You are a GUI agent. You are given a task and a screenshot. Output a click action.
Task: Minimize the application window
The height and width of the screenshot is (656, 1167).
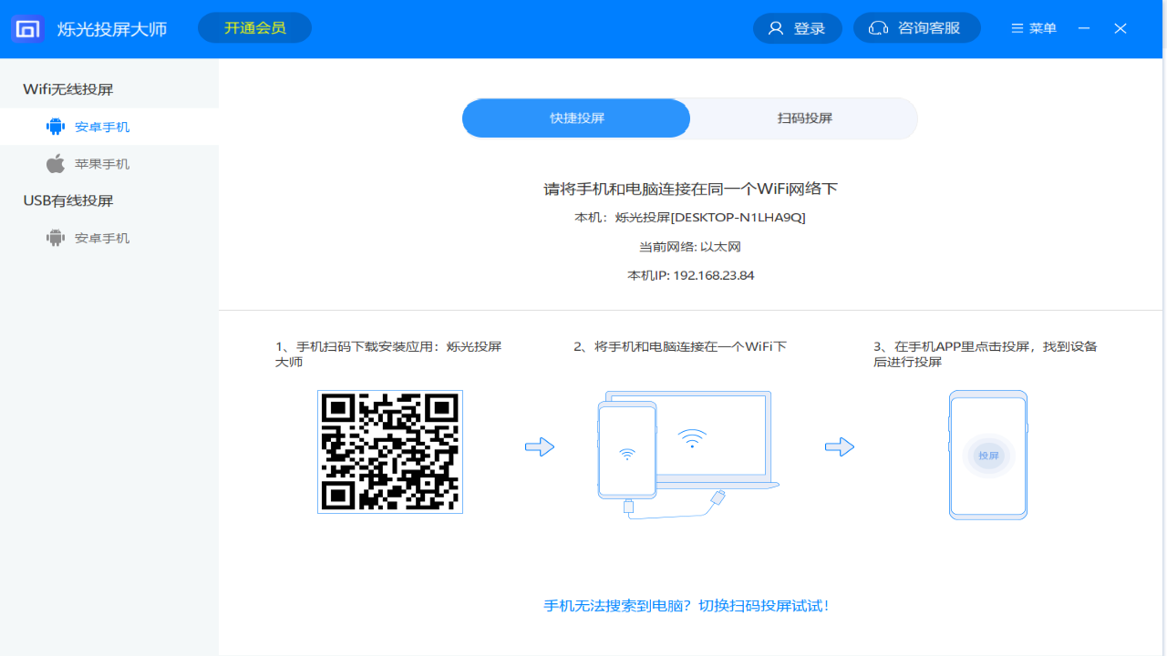pos(1084,28)
